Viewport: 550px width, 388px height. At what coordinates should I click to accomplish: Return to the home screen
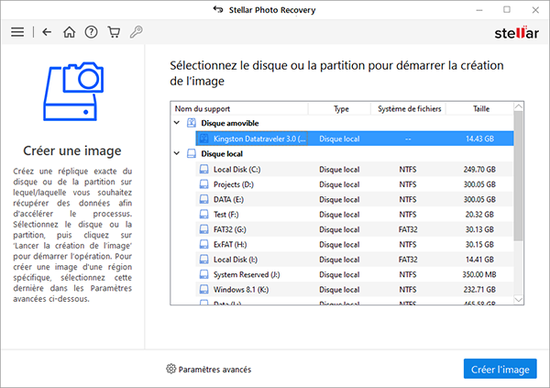tap(69, 32)
